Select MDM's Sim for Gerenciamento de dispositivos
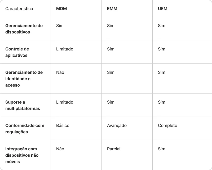The image size is (212, 170). 60,25
